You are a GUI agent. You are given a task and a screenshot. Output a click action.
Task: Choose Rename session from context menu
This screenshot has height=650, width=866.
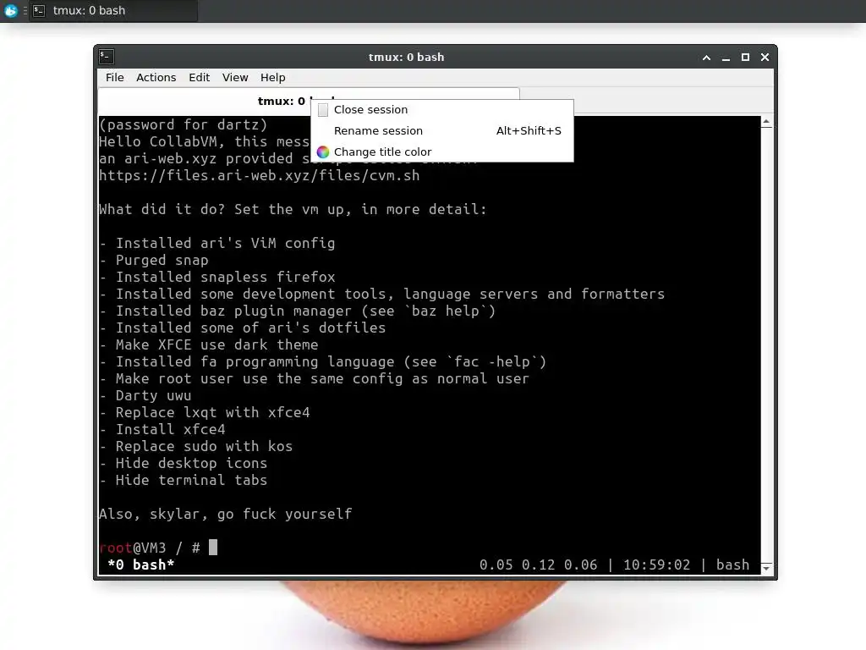[441, 131]
